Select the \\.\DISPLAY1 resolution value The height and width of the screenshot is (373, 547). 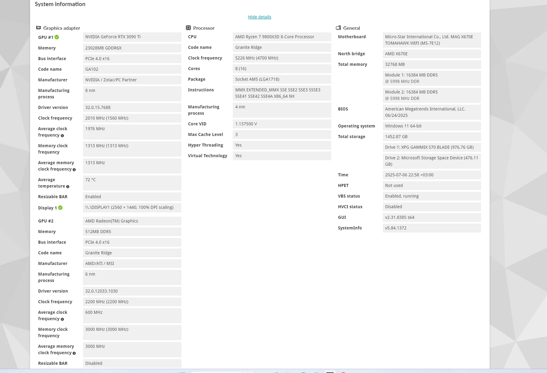(132, 208)
